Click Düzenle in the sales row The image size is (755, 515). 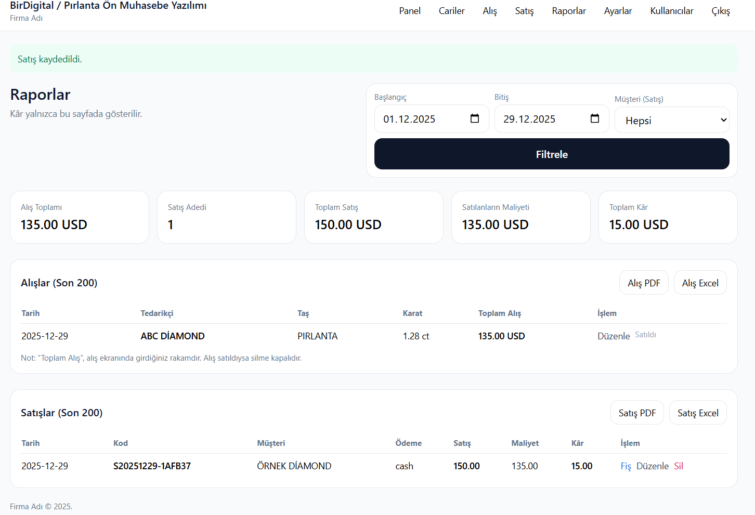[x=652, y=466]
